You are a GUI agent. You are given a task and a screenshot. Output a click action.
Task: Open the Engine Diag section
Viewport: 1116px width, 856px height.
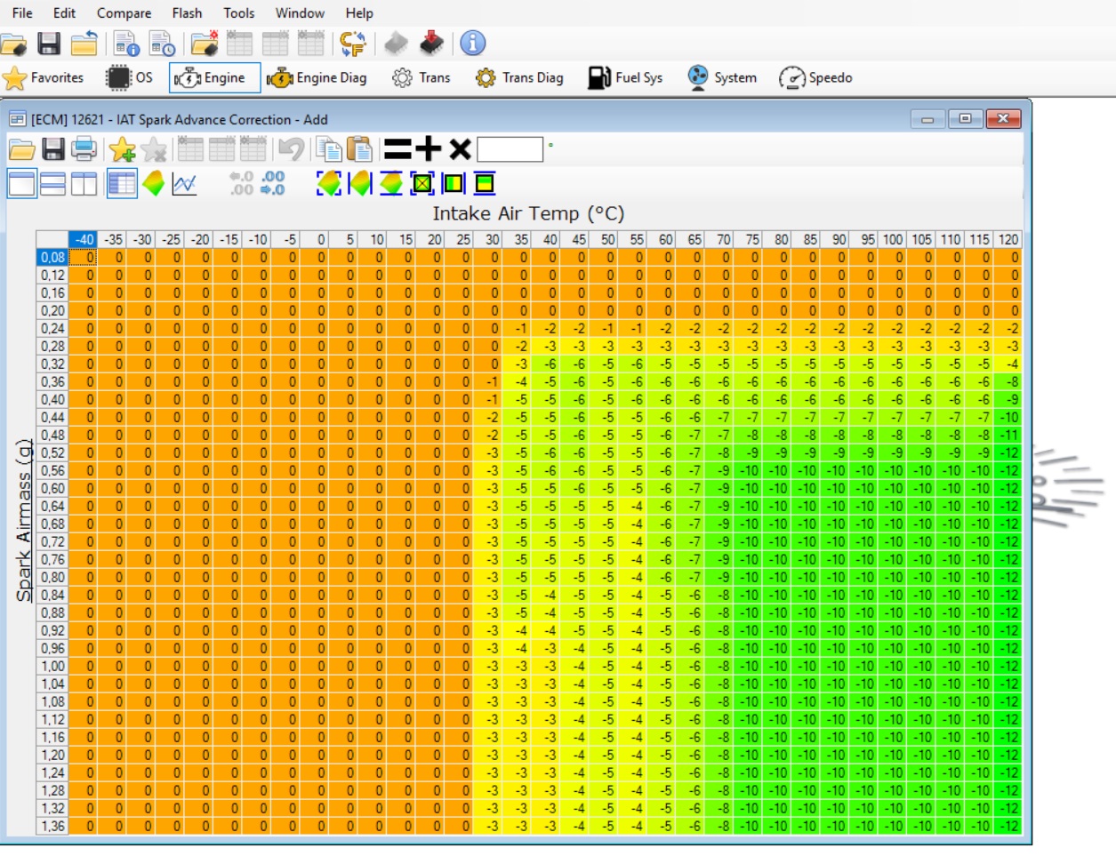coord(317,78)
